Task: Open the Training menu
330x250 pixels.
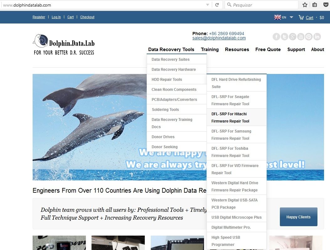Action: pos(210,49)
